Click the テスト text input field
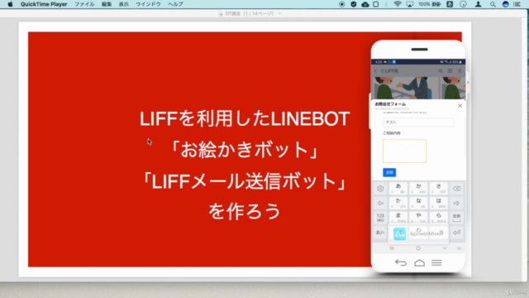529x298 pixels. (418, 122)
